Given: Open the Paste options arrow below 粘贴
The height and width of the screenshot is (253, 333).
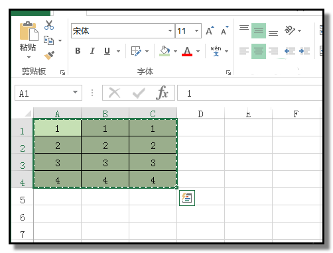Looking at the screenshot, I should (x=29, y=58).
